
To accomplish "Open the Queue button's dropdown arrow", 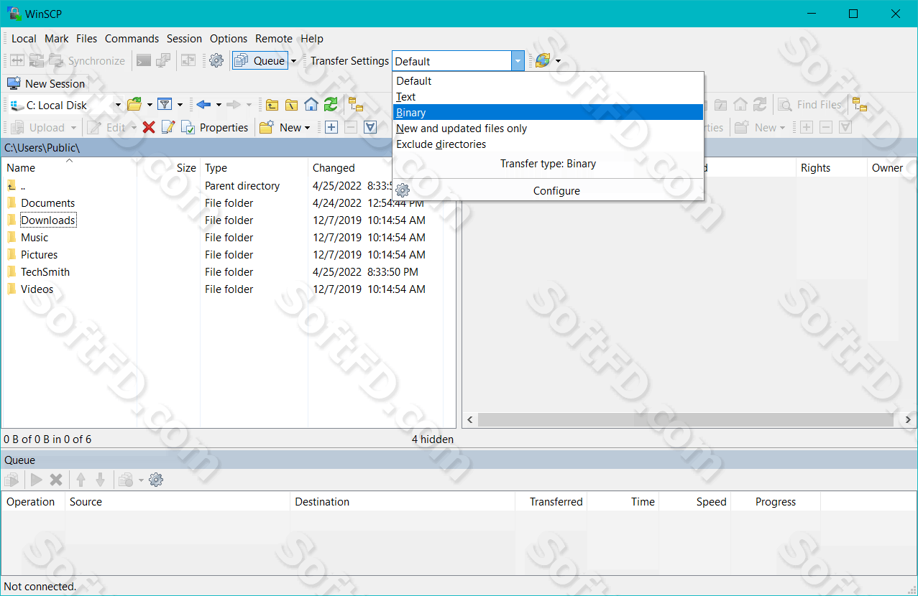I will point(293,61).
